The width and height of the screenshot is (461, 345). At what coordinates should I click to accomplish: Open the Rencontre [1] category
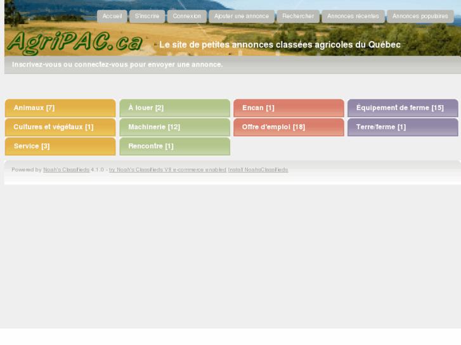[174, 146]
